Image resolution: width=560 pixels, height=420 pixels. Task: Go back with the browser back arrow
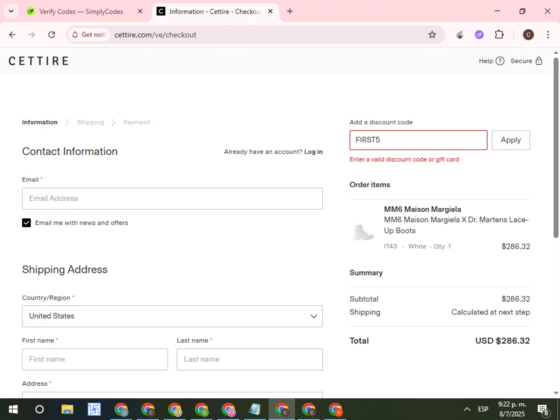click(12, 35)
